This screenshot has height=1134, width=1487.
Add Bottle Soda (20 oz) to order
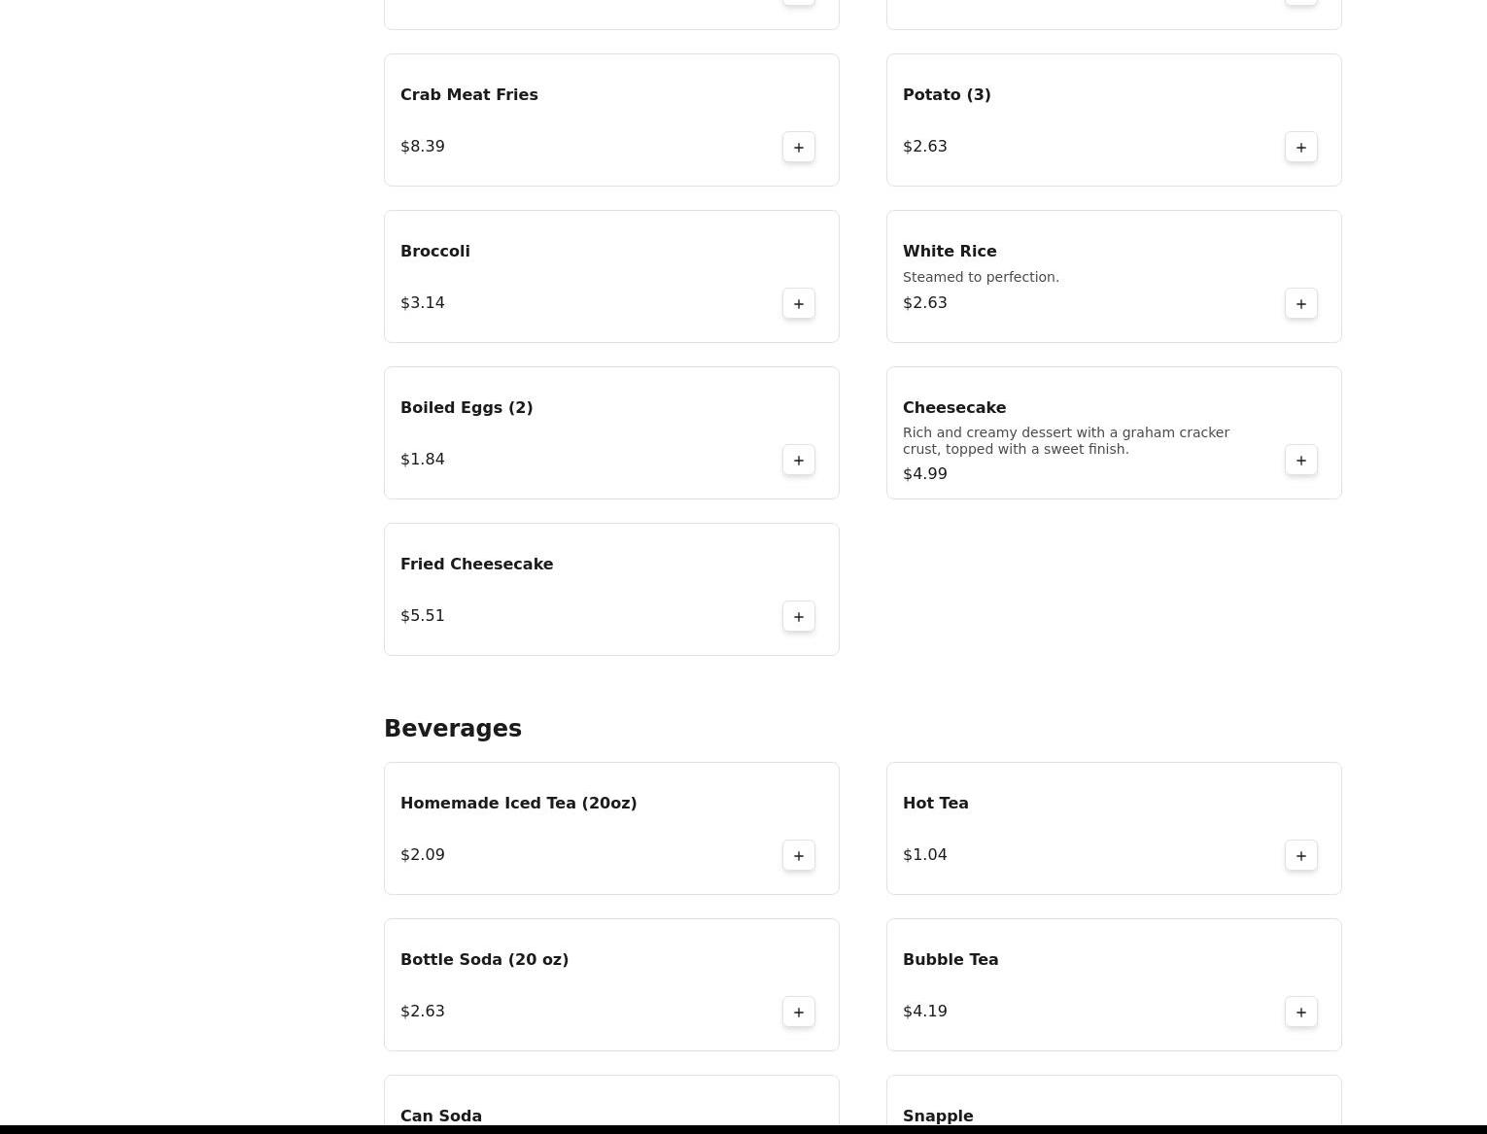click(799, 1013)
